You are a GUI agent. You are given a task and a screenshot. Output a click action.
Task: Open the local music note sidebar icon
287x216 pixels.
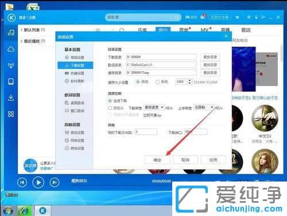click(11, 32)
